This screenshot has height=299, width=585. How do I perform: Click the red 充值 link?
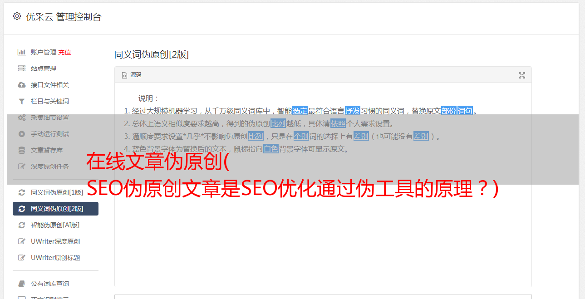point(64,52)
